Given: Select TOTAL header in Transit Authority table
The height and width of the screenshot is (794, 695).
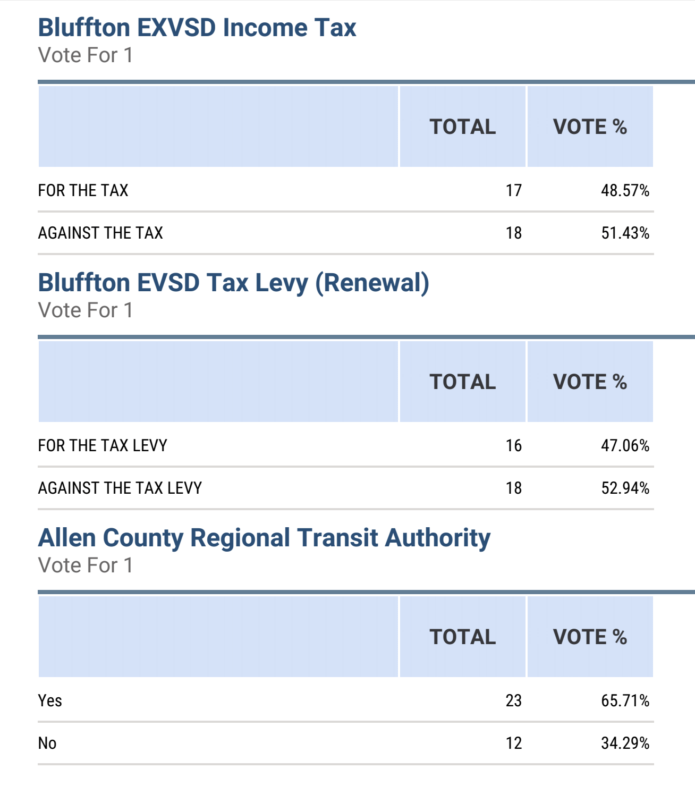Looking at the screenshot, I should coord(463,637).
